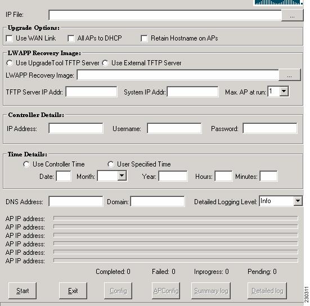The width and height of the screenshot is (310, 306).
Task: Open browse dialog for LWAPP Recovery Image
Action: point(289,75)
